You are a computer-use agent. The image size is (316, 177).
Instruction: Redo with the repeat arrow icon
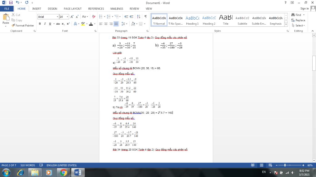pyautogui.click(x=27, y=2)
